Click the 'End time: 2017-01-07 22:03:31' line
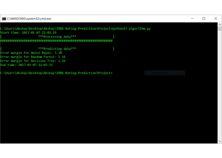The image size is (222, 158). point(27,65)
